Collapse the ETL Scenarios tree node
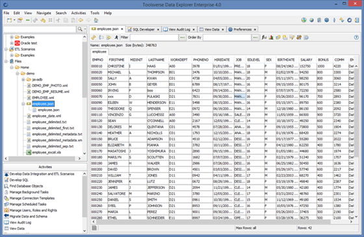The image size is (364, 237). 6,49
